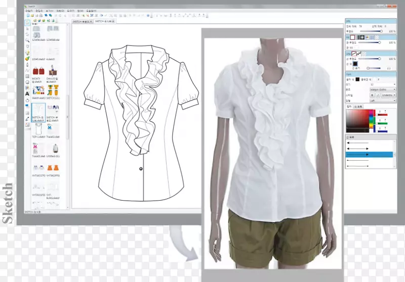Select the blue highlighted arrow line style
The height and width of the screenshot is (282, 405).
pos(369,154)
